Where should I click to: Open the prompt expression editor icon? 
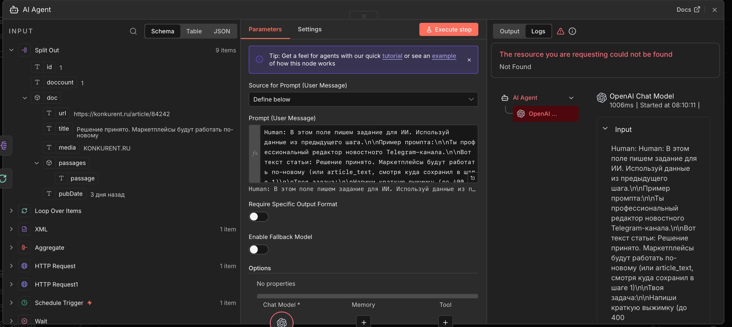pos(472,178)
